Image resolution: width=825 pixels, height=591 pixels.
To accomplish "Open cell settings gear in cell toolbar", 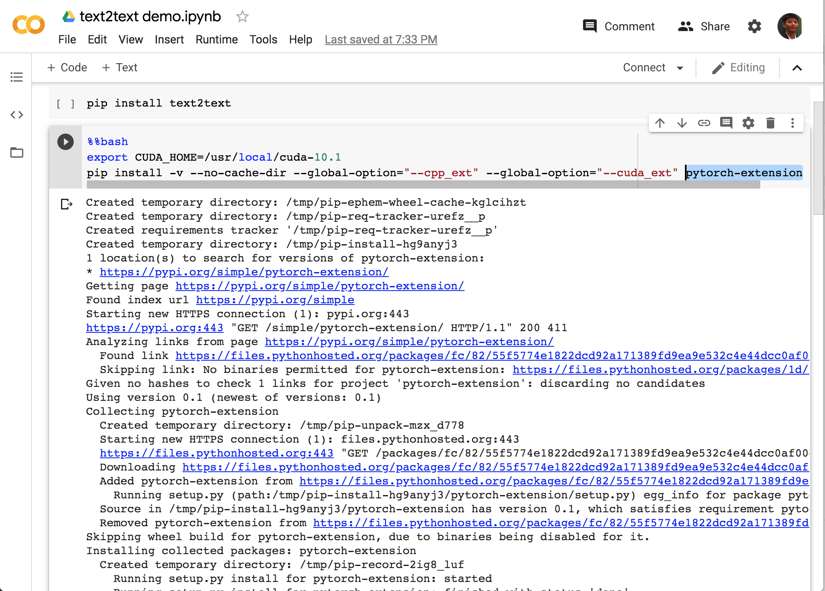I will (748, 123).
